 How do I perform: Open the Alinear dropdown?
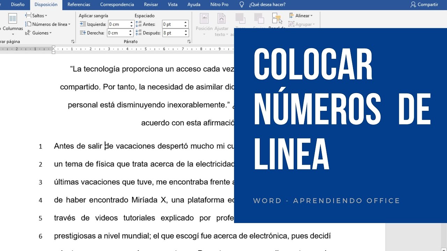pos(301,16)
